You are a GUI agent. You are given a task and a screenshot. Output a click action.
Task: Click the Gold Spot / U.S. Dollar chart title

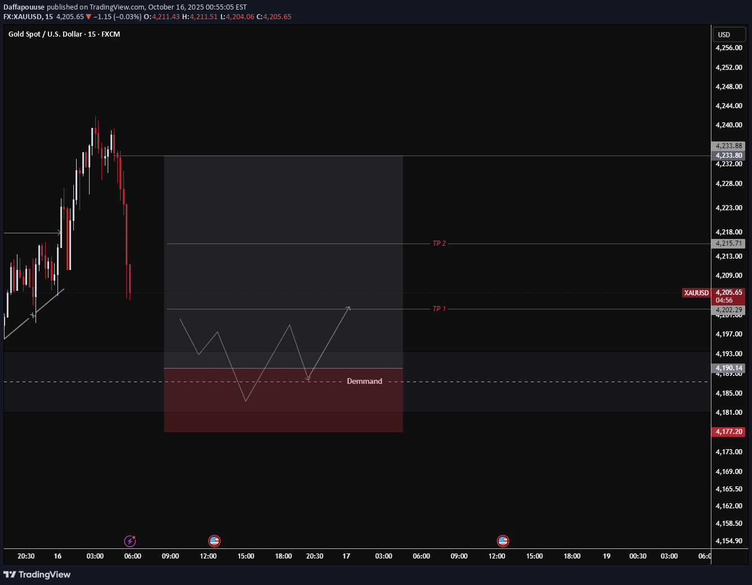coord(64,34)
